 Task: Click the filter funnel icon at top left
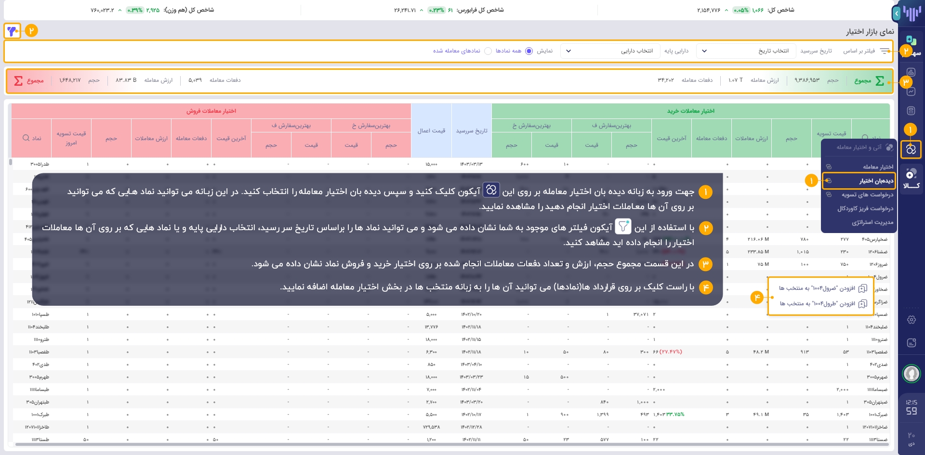tap(12, 31)
